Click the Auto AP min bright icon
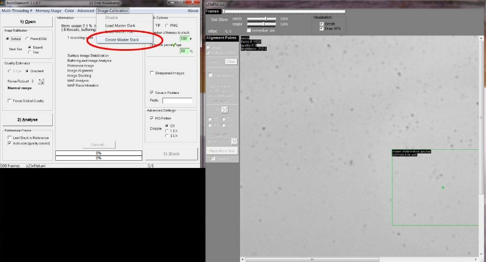The width and height of the screenshot is (486, 262). [x=233, y=142]
